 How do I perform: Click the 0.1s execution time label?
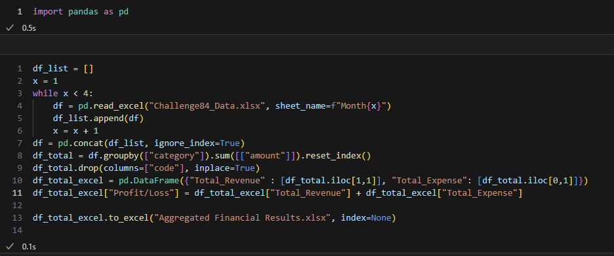click(29, 247)
